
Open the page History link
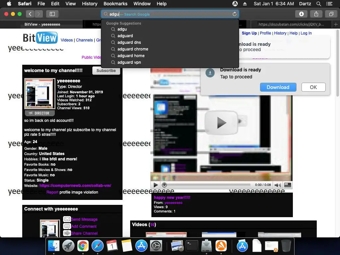(280, 33)
